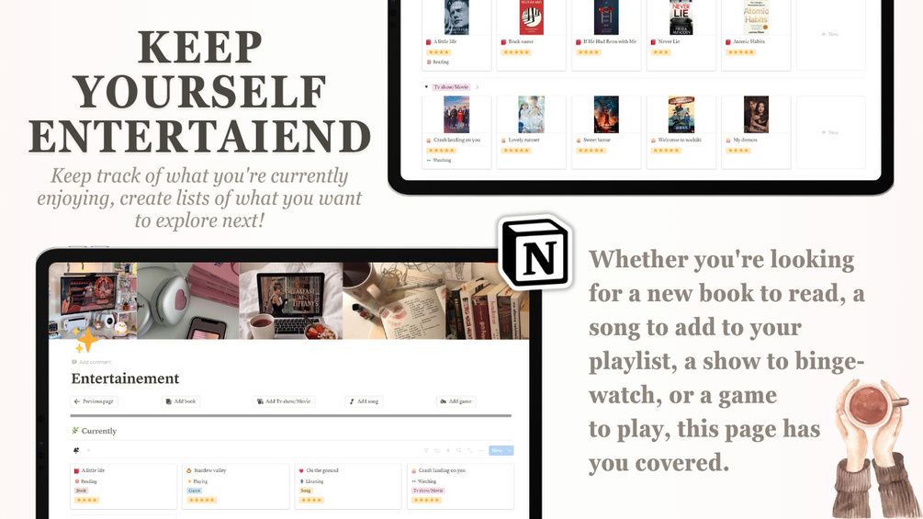Click the sort arrows icon in database toolbar
923x519 pixels.
coord(437,451)
